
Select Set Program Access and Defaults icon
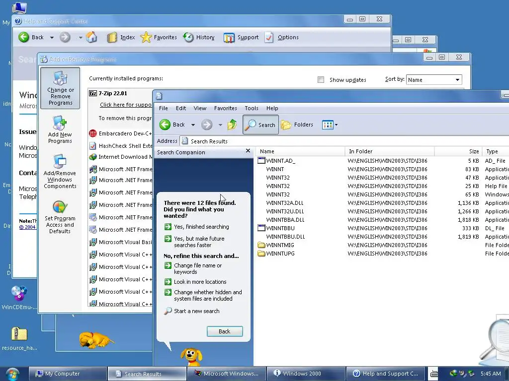click(60, 216)
